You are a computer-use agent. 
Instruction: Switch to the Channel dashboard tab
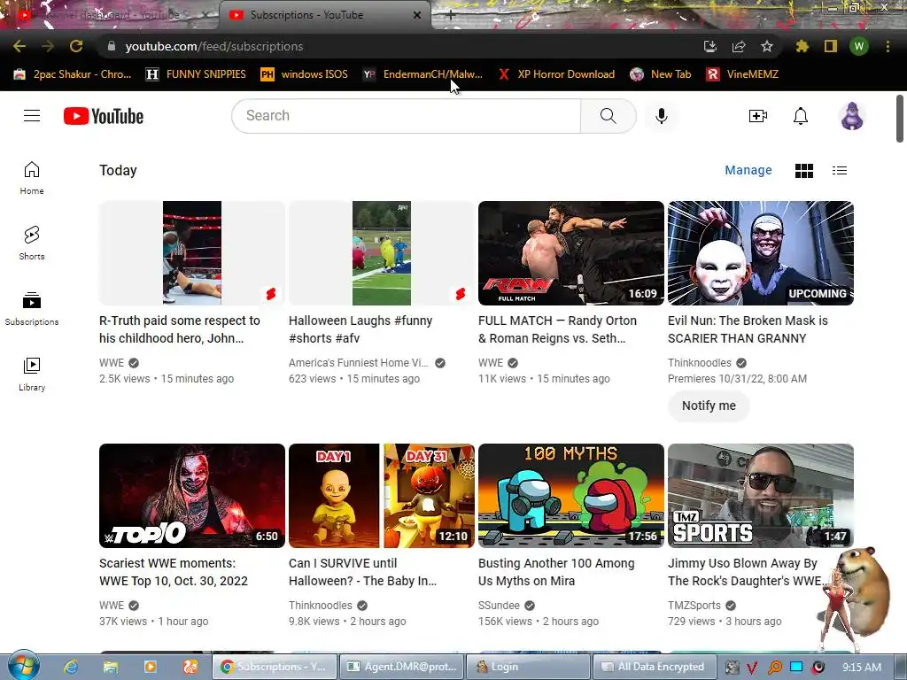[110, 15]
